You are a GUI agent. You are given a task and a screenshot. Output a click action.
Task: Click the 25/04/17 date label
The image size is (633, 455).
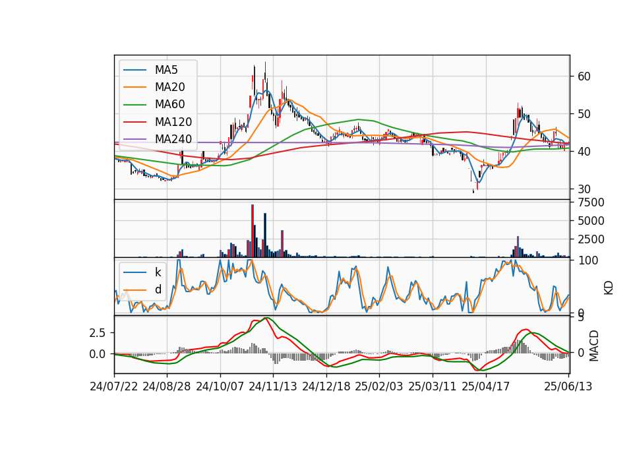tap(486, 386)
